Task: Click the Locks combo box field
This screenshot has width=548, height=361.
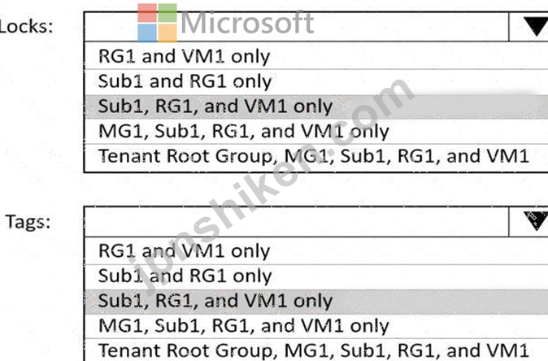Action: pos(297,27)
